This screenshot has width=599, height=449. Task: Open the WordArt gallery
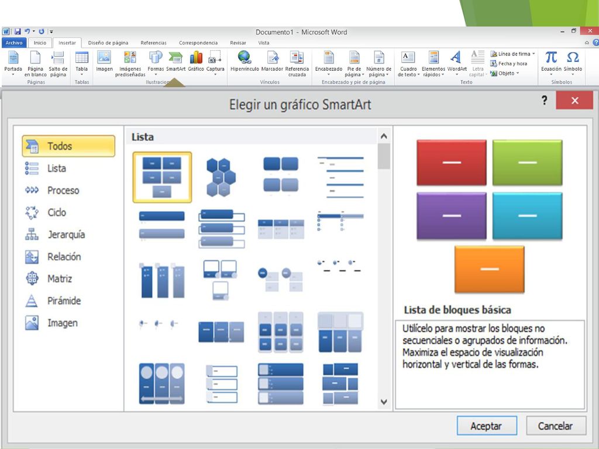tap(457, 62)
